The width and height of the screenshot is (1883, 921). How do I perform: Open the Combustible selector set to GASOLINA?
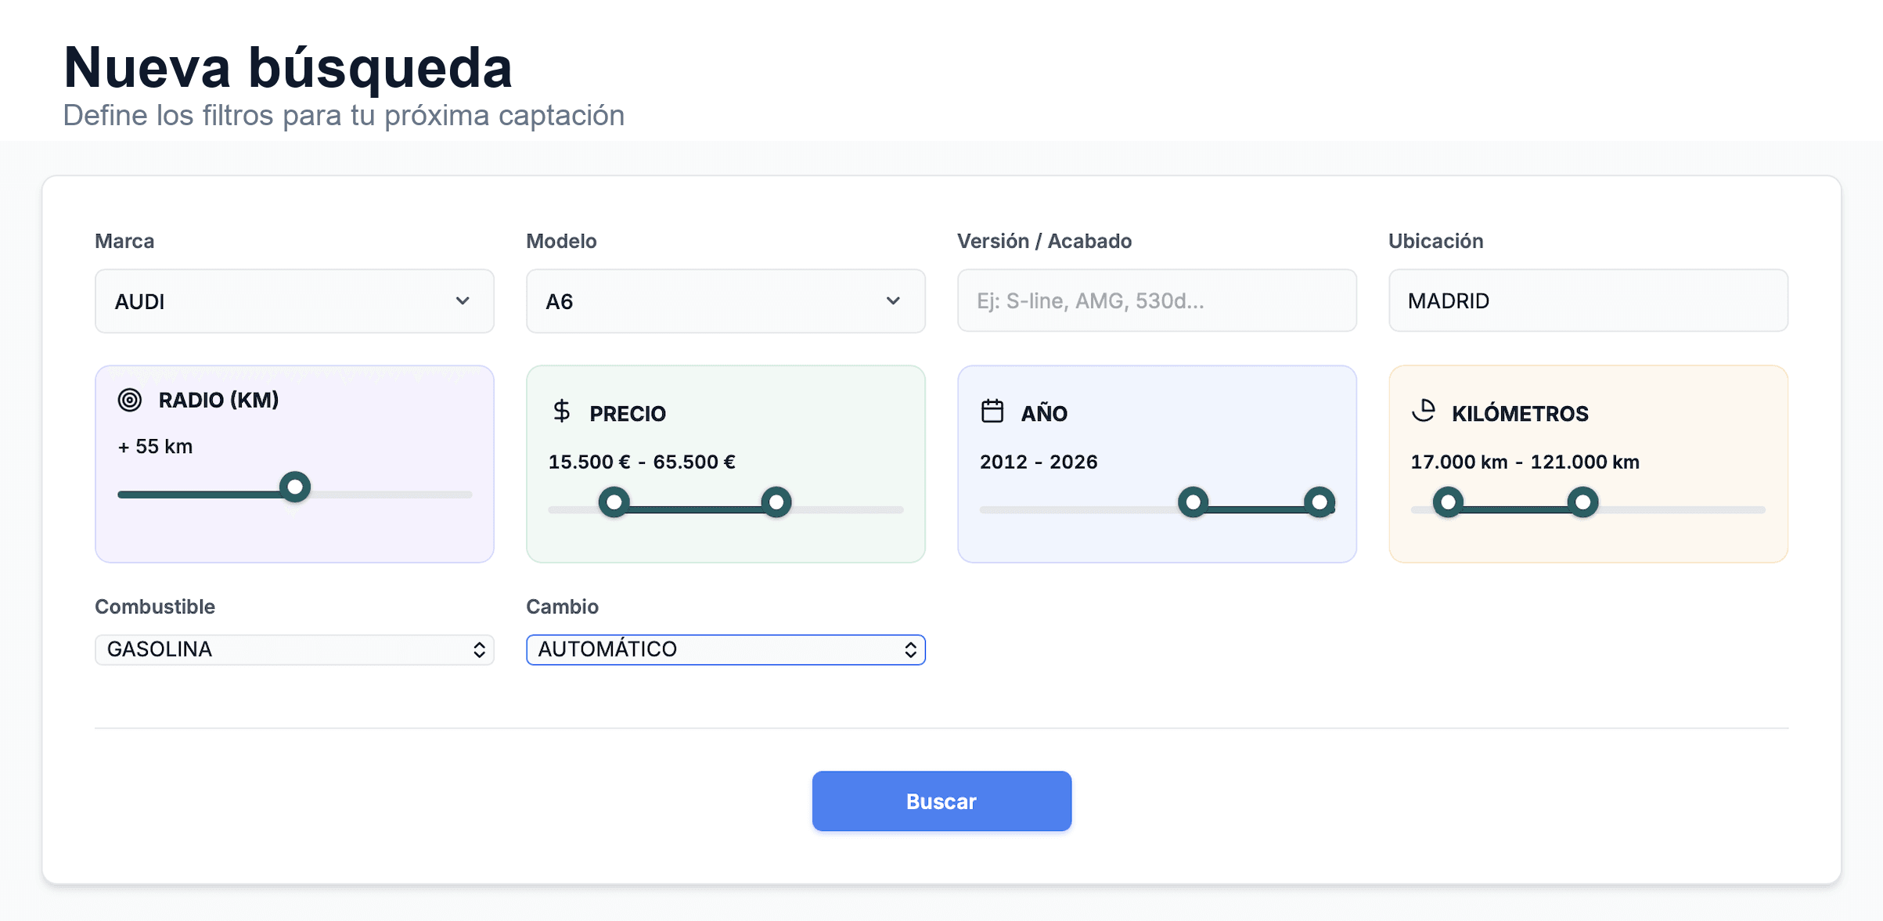tap(293, 649)
